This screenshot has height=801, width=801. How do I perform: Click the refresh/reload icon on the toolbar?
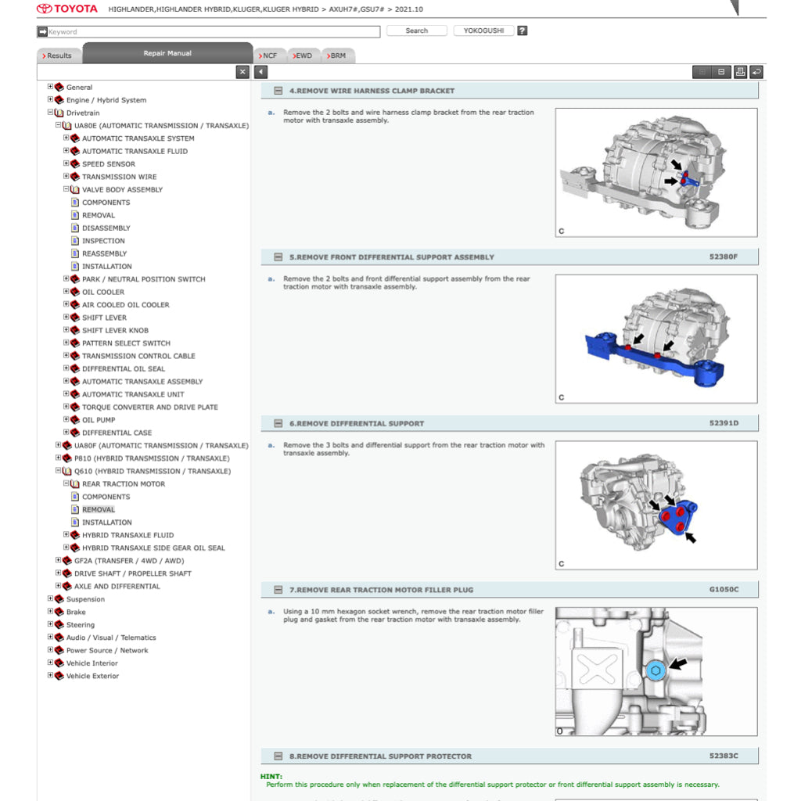[x=757, y=71]
